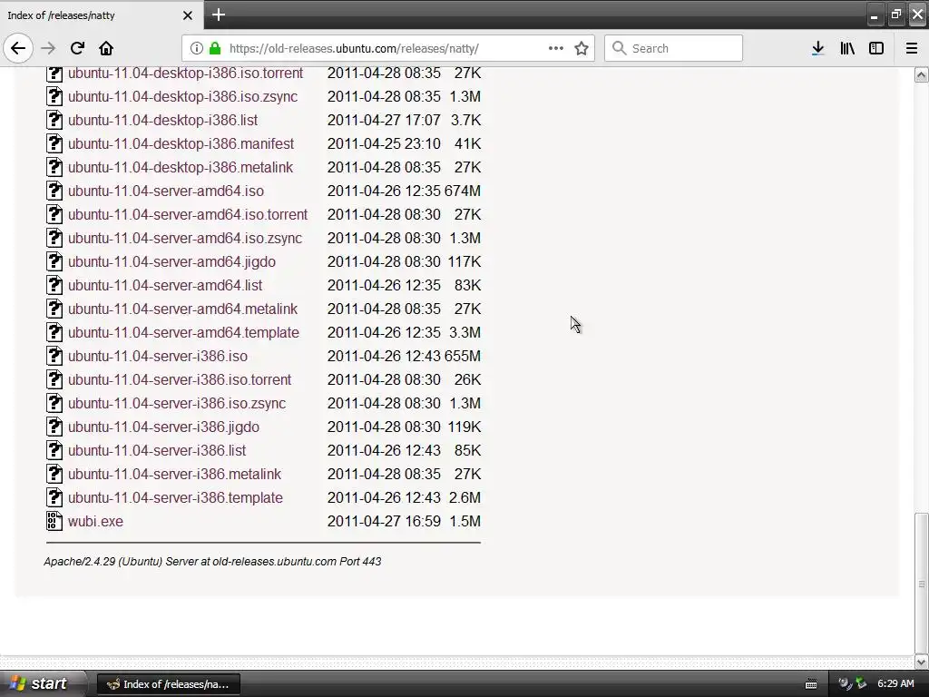The height and width of the screenshot is (697, 929).
Task: Click file icon beside ubuntu-11.04-desktop-i386.manifest
Action: tap(54, 143)
